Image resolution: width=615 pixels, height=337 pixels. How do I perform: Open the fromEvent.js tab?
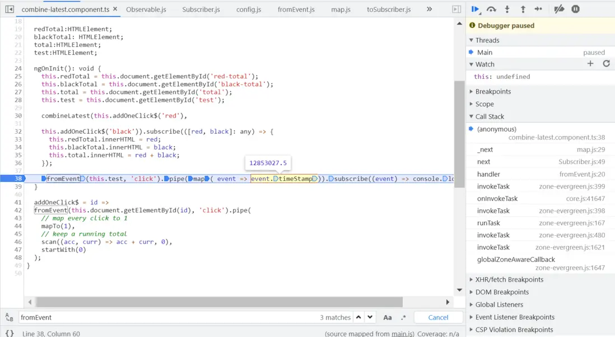(x=296, y=10)
